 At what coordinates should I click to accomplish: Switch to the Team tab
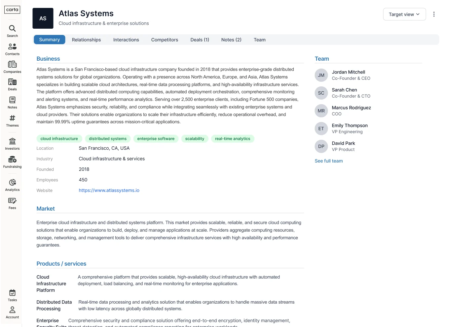point(260,40)
